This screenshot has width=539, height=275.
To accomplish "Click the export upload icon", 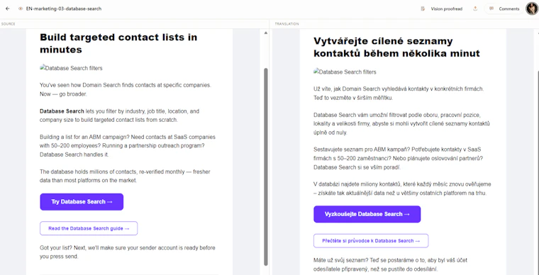I will [475, 9].
